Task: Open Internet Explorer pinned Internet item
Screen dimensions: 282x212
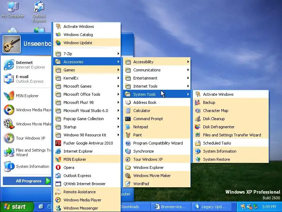Action: [27, 65]
